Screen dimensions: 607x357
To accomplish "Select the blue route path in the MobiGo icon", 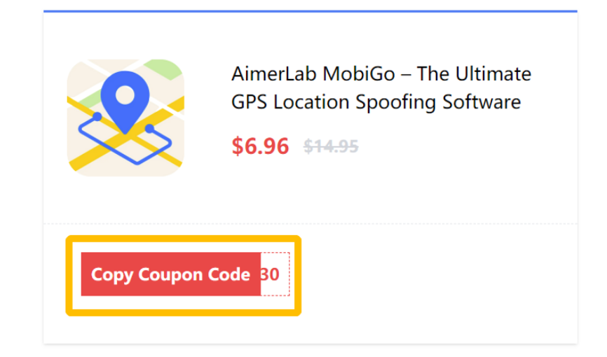I will 125,139.
